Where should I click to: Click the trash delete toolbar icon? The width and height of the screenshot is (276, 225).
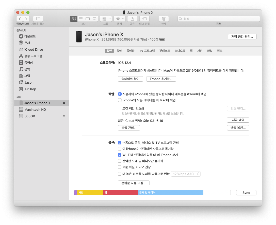coord(164,18)
